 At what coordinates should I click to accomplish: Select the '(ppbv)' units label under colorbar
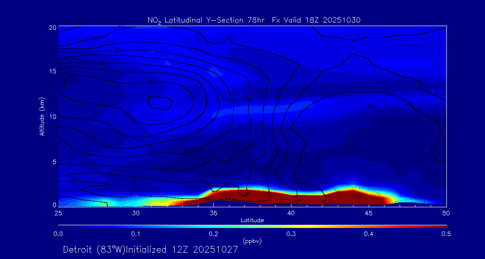(252, 241)
